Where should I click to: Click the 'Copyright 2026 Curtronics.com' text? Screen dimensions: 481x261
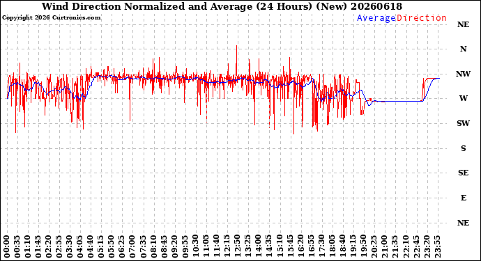(x=51, y=18)
